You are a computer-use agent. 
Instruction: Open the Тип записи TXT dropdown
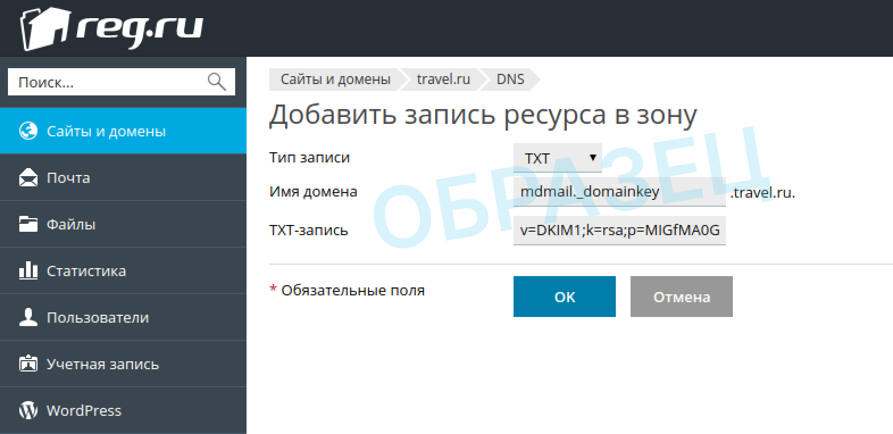tap(557, 157)
